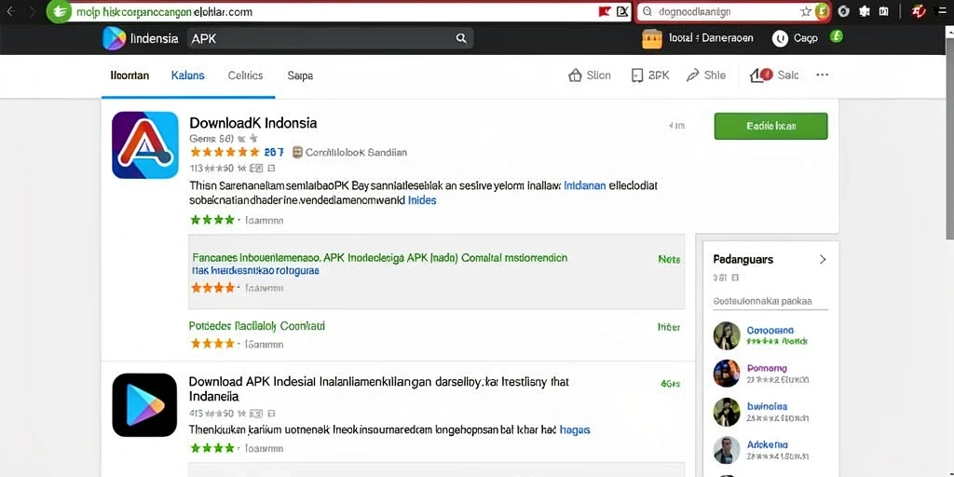This screenshot has width=954, height=477.
Task: Open the black Play-triangle app icon
Action: pos(144,404)
